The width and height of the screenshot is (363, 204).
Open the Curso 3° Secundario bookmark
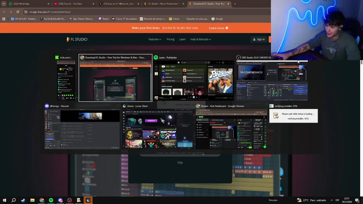pyautogui.click(x=124, y=19)
